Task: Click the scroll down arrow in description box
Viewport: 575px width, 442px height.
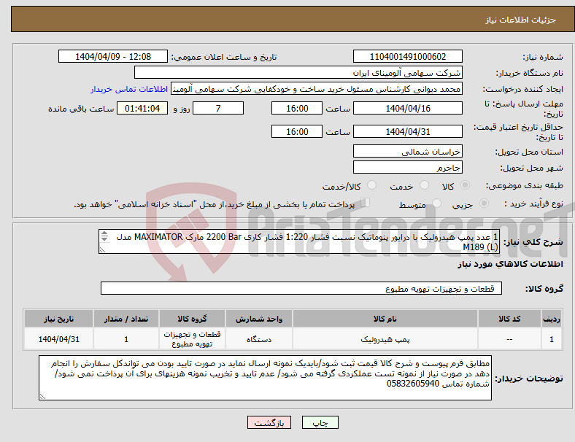Action: tap(104, 239)
